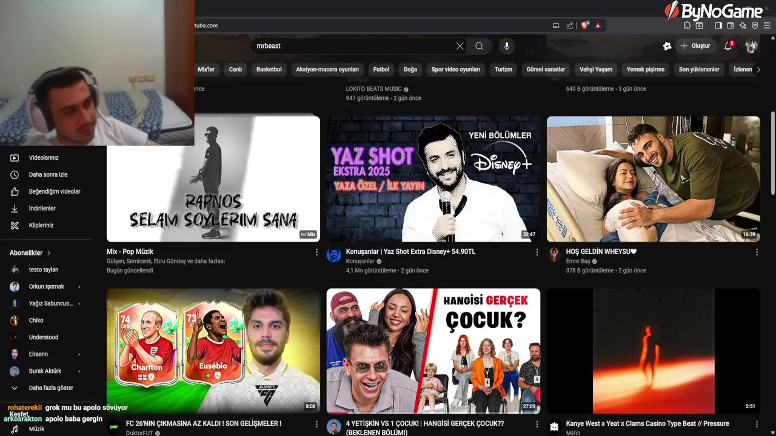Toggle the browser sidebar panel icon
Image resolution: width=776 pixels, height=436 pixels.
pyautogui.click(x=718, y=25)
